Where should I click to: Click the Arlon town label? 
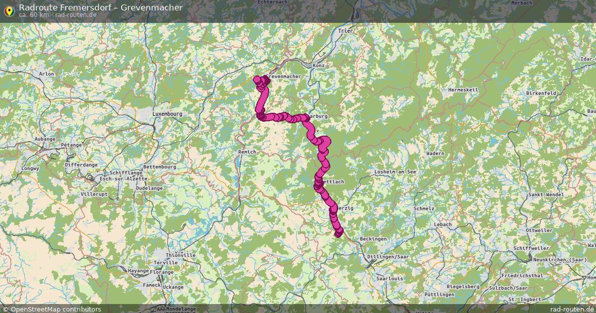point(47,74)
